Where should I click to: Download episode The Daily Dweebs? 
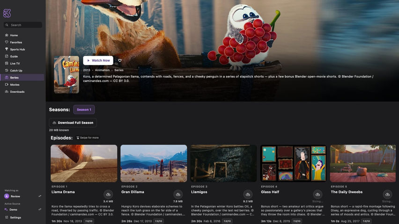point(387,195)
